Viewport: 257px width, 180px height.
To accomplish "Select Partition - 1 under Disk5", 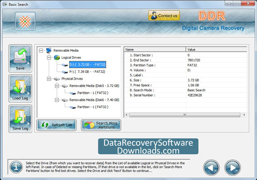I will (93, 93).
